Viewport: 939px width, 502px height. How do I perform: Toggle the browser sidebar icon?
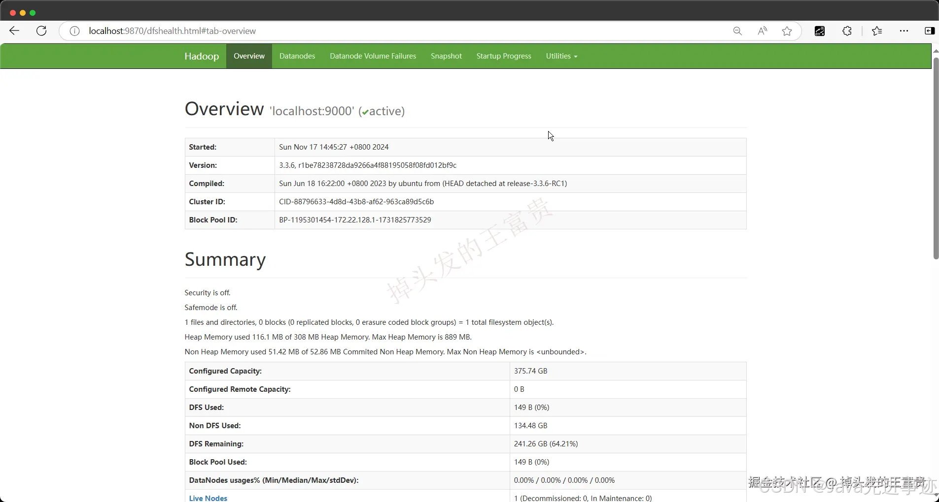930,31
